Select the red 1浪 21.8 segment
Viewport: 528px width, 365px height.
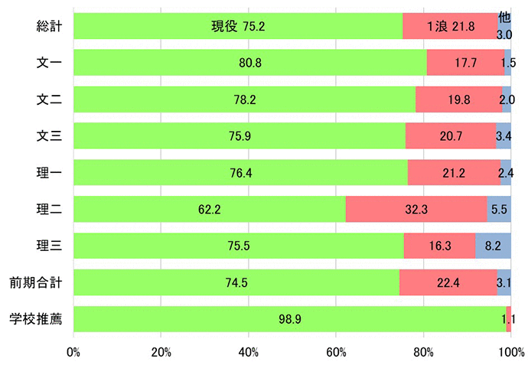450,26
